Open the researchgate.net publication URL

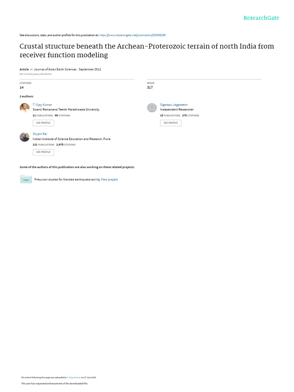132,35
